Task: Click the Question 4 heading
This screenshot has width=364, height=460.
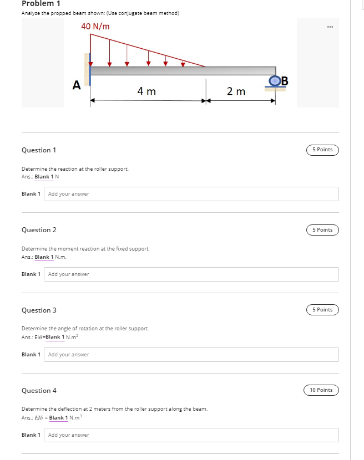Action: tap(39, 390)
